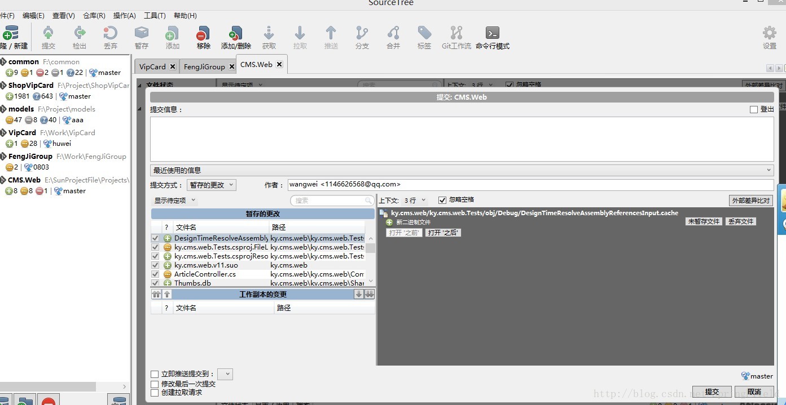Click the Git工作流 toolbar icon
786x405 pixels.
coord(456,37)
